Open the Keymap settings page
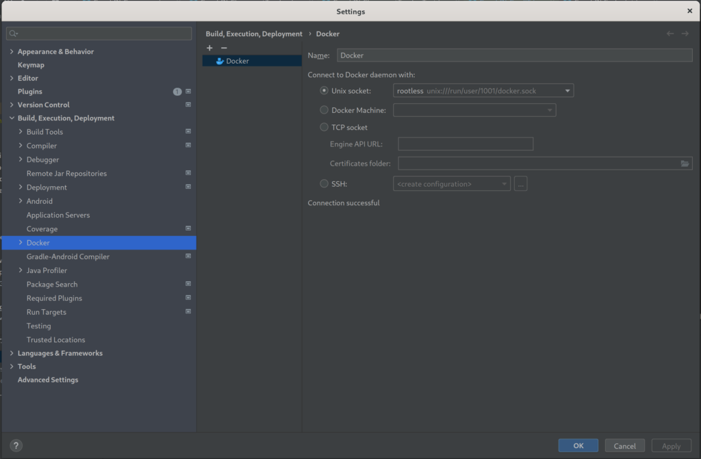This screenshot has width=701, height=459. click(31, 65)
